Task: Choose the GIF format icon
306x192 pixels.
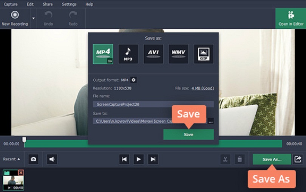Action: 204,54
